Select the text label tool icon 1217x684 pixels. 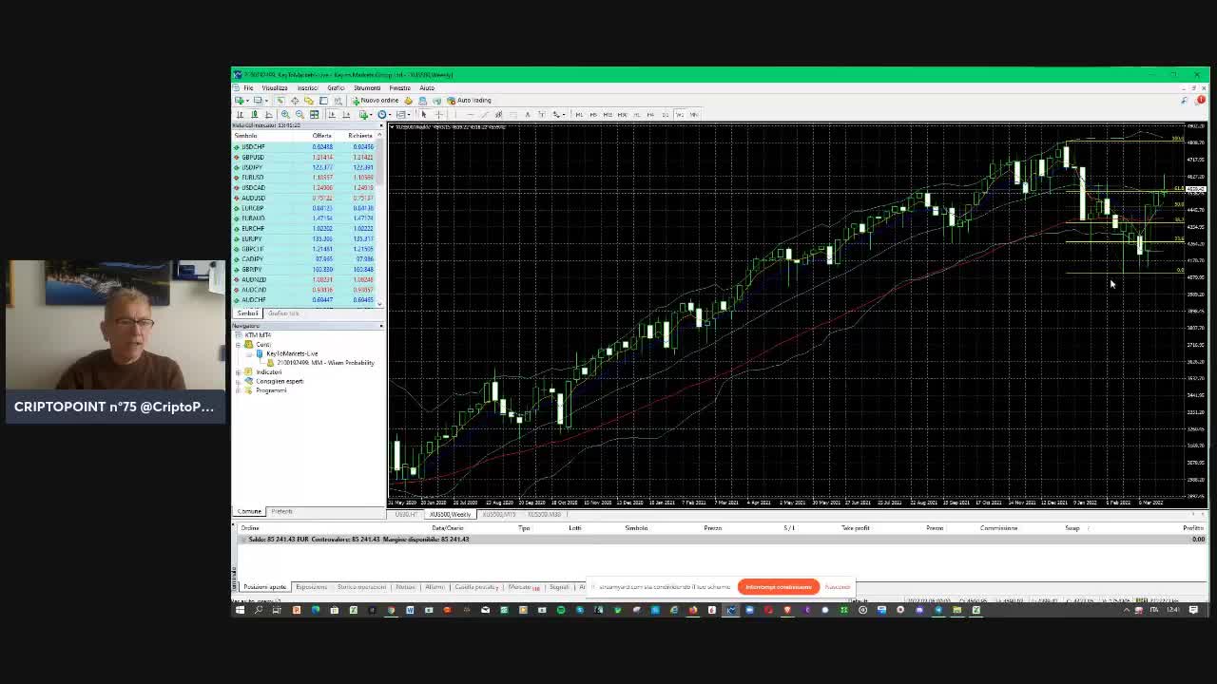(x=542, y=114)
